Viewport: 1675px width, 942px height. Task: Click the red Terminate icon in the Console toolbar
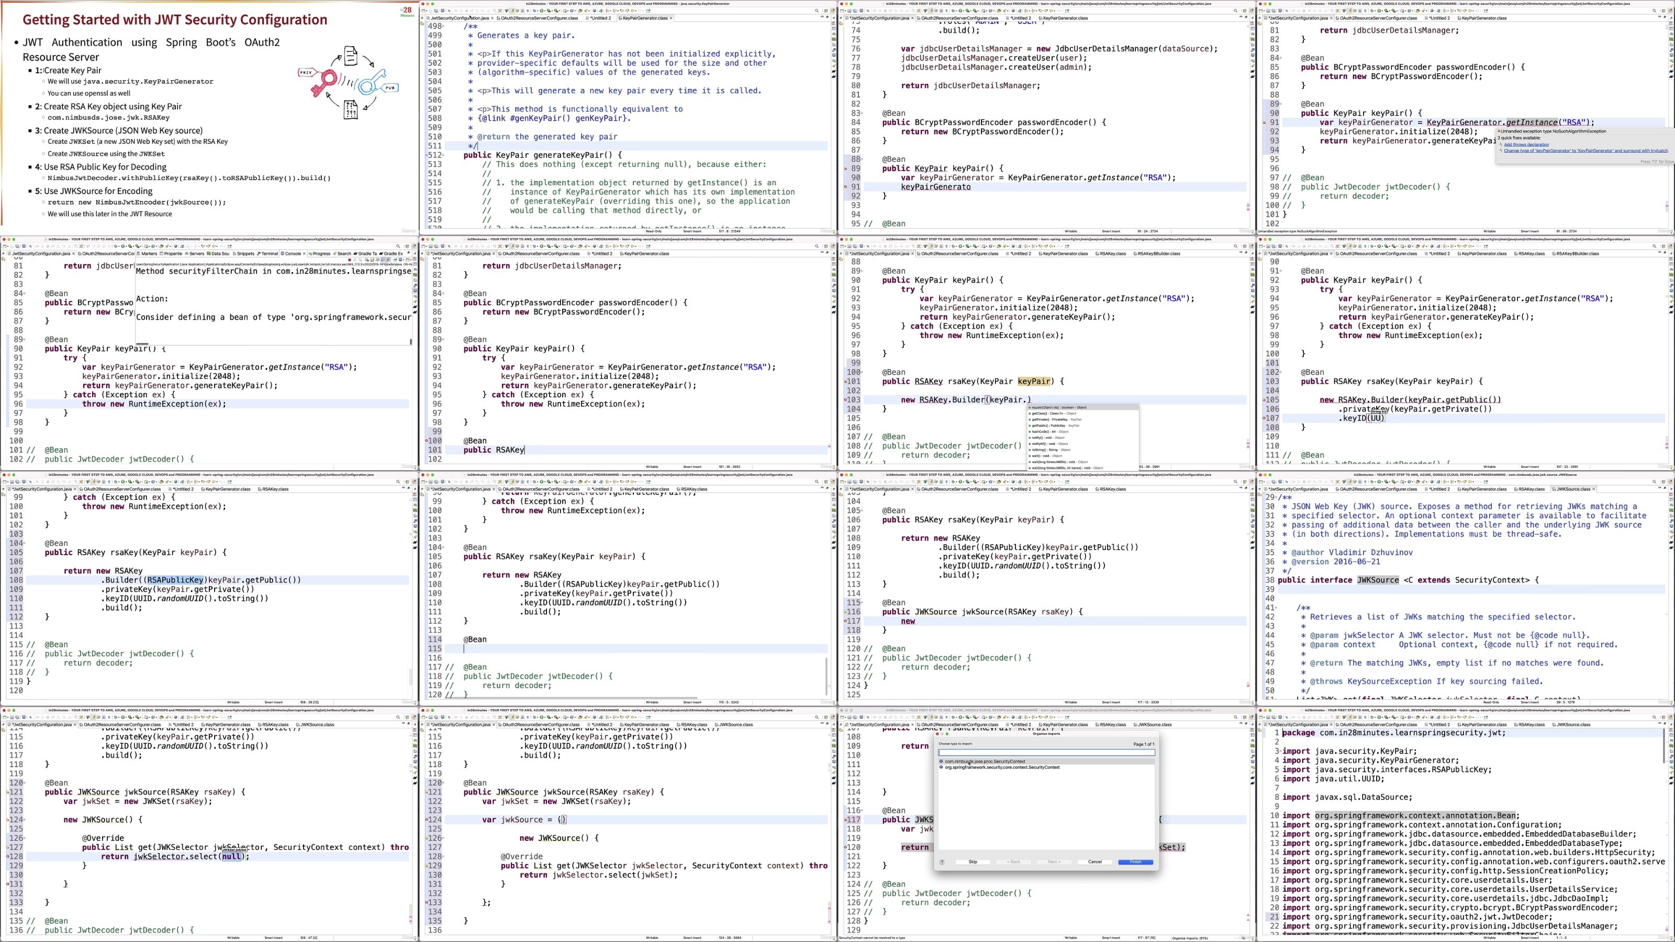350,260
